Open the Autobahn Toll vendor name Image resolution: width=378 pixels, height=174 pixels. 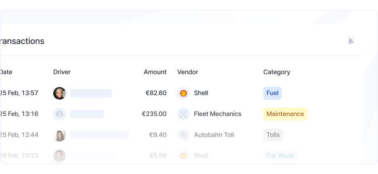tap(214, 135)
